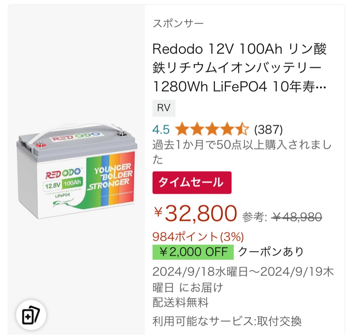This screenshot has height=335, width=353.
Task: Click the 利用可能なサービス:取付交換 service line
Action: tap(227, 321)
